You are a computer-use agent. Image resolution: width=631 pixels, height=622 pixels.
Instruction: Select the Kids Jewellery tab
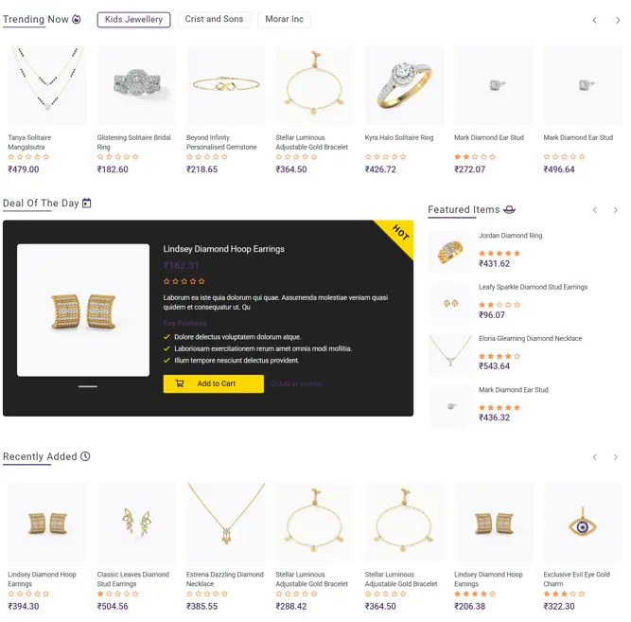point(133,20)
